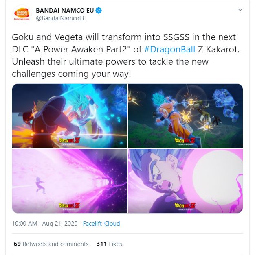The height and width of the screenshot is (255, 255).
Task: Follow the #DragonBall hashtag link
Action: pyautogui.click(x=169, y=49)
